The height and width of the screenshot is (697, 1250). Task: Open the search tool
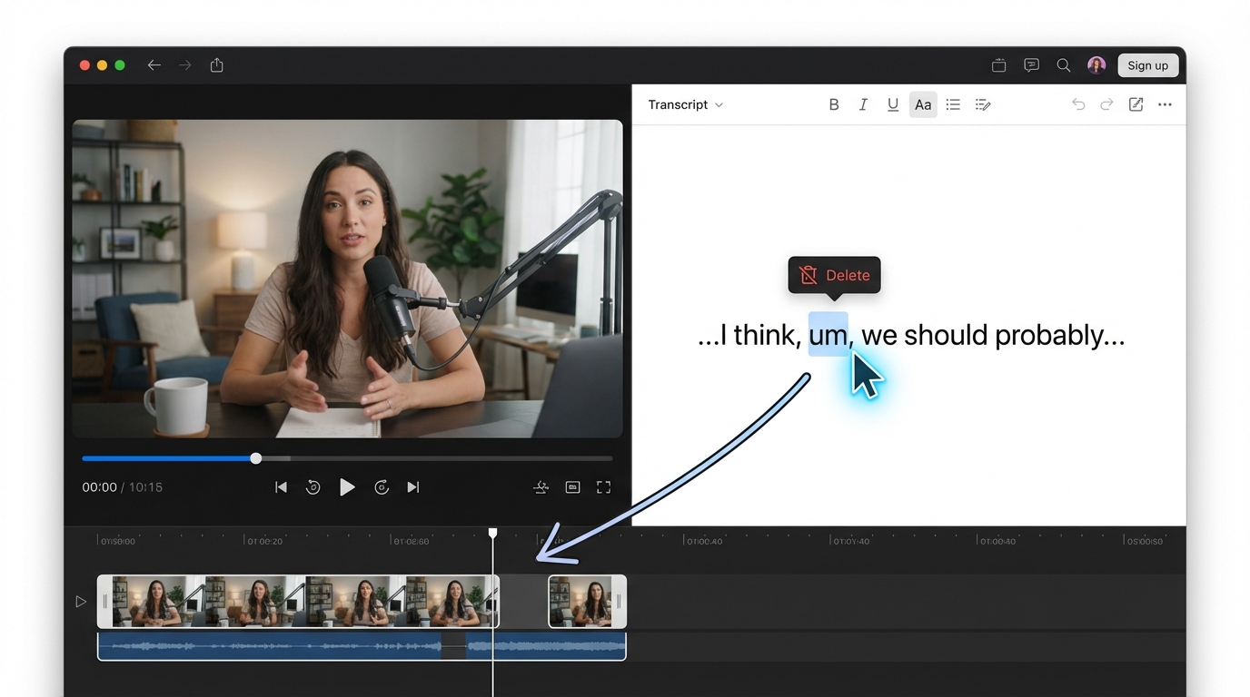(x=1063, y=64)
